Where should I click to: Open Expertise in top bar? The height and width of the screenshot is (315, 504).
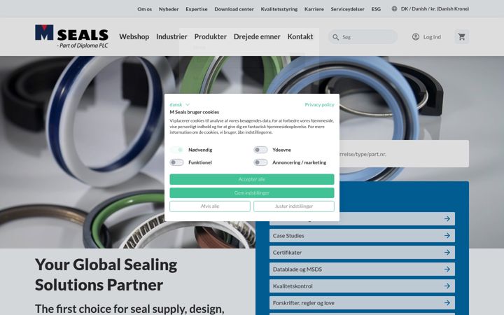(197, 9)
